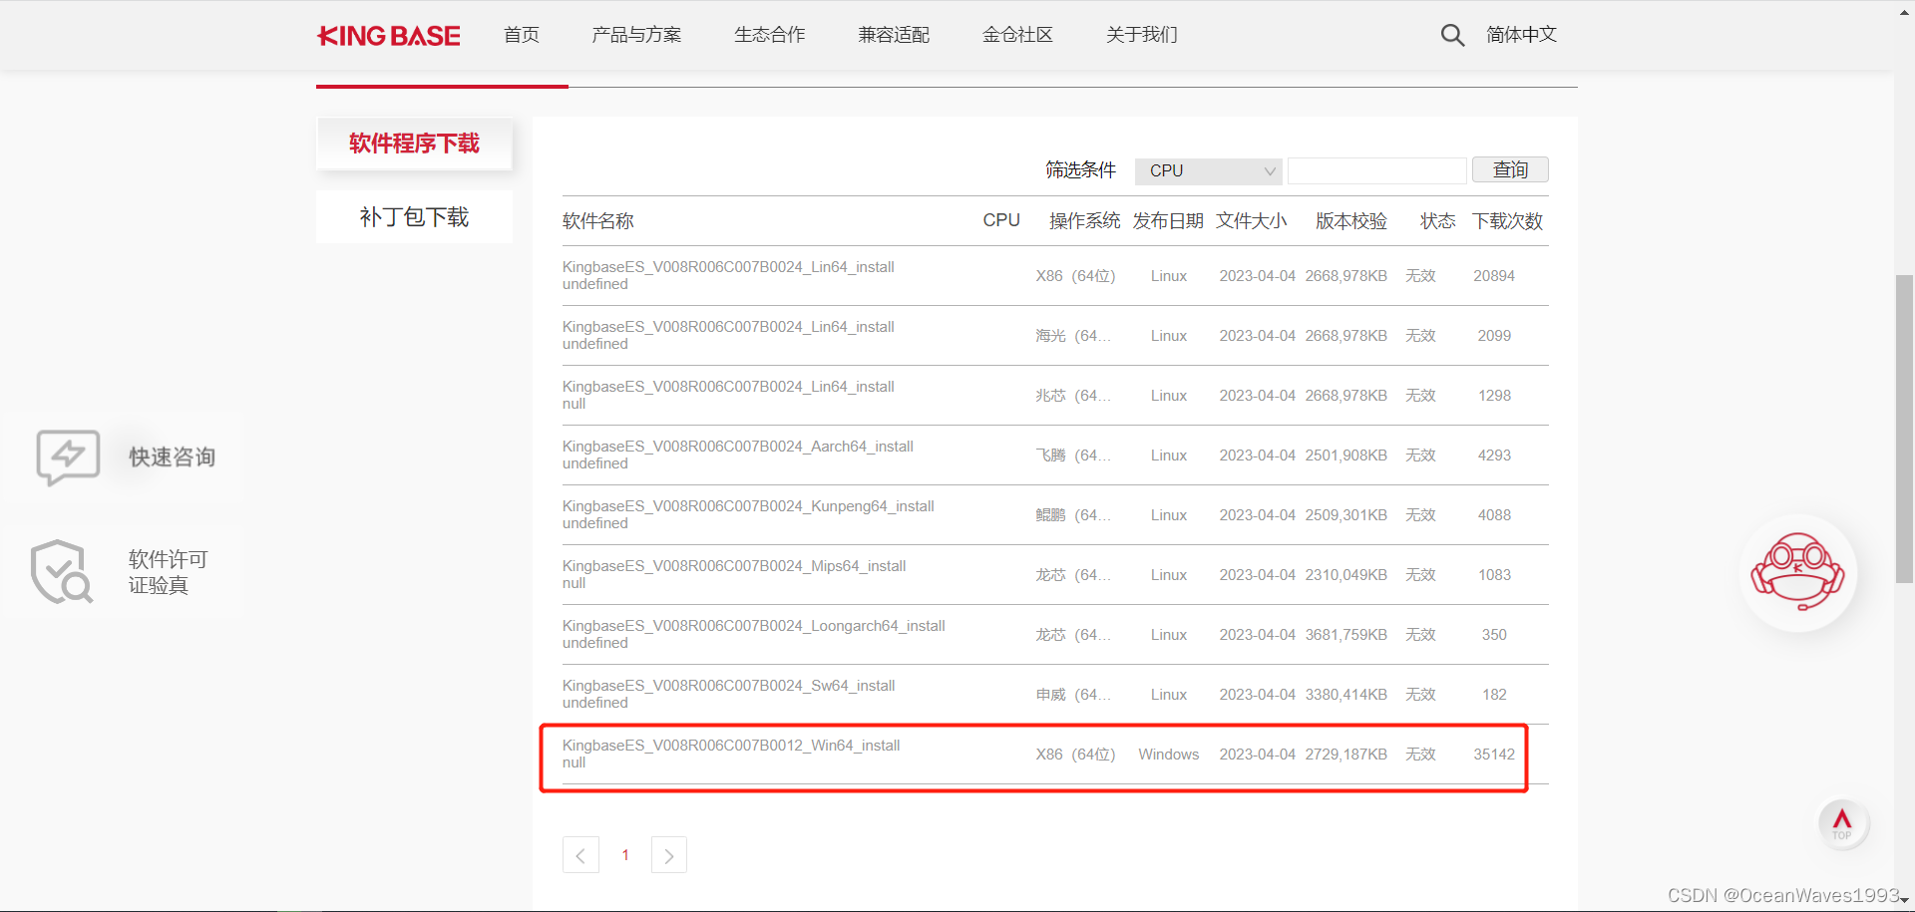Screen dimensions: 1915x912
Task: Click the CPU column header
Action: tap(1001, 220)
